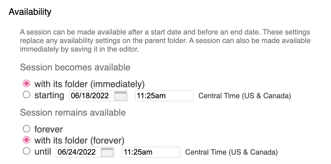
Task: Enable the "until" radio option
Action: coord(26,152)
